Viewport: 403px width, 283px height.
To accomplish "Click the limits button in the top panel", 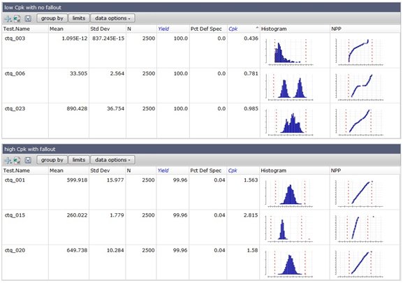I will pyautogui.click(x=79, y=18).
